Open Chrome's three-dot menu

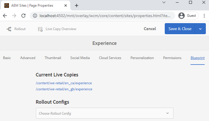(x=204, y=16)
